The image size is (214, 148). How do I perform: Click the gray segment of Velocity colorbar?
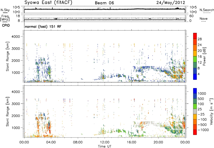pyautogui.click(x=195, y=112)
